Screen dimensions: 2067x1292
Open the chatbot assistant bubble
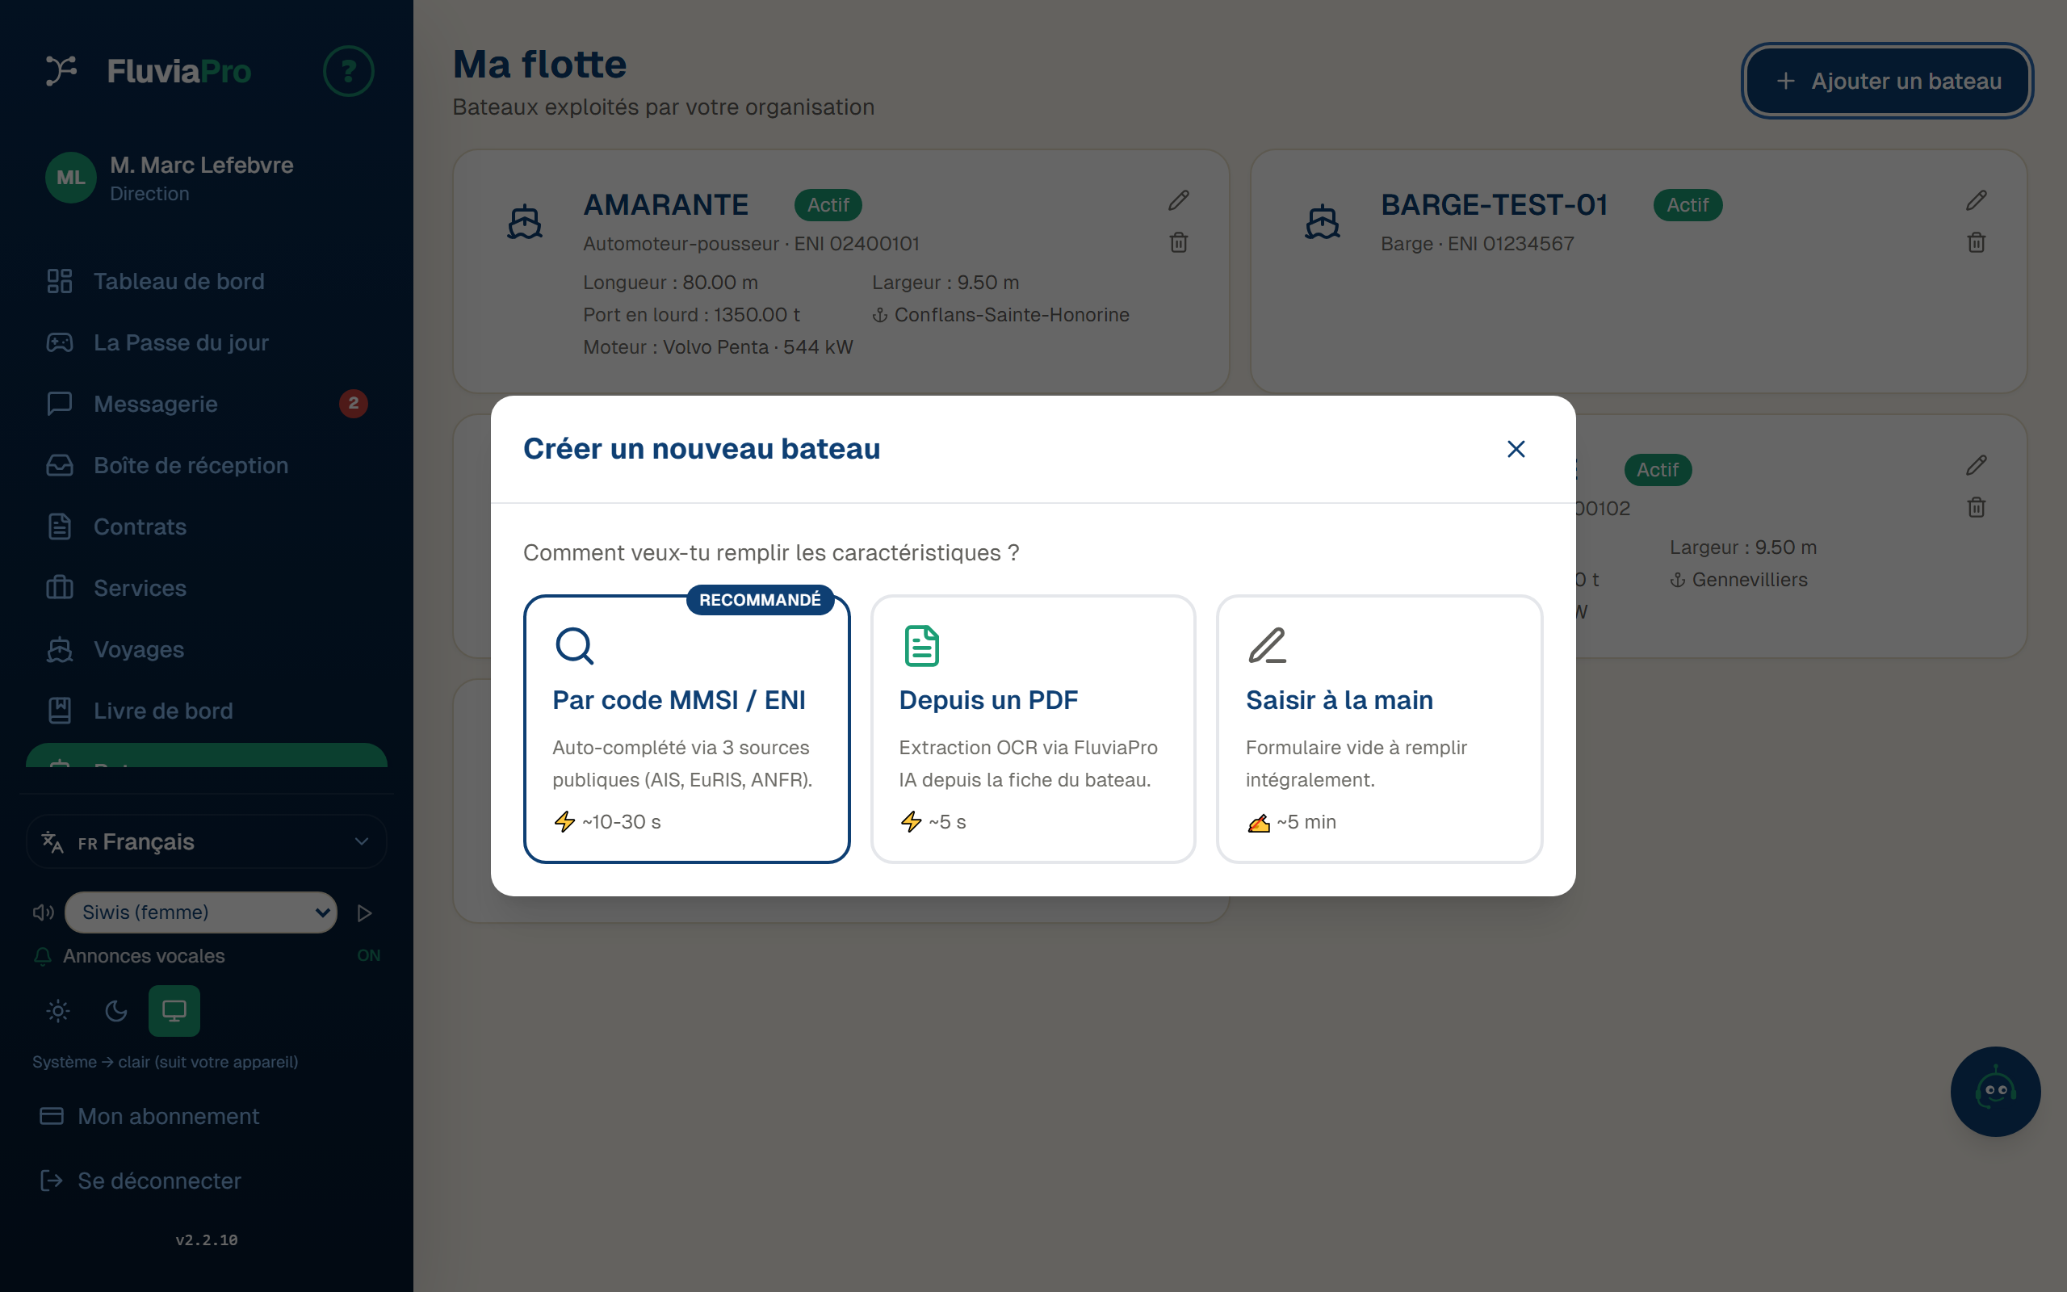tap(1995, 1091)
